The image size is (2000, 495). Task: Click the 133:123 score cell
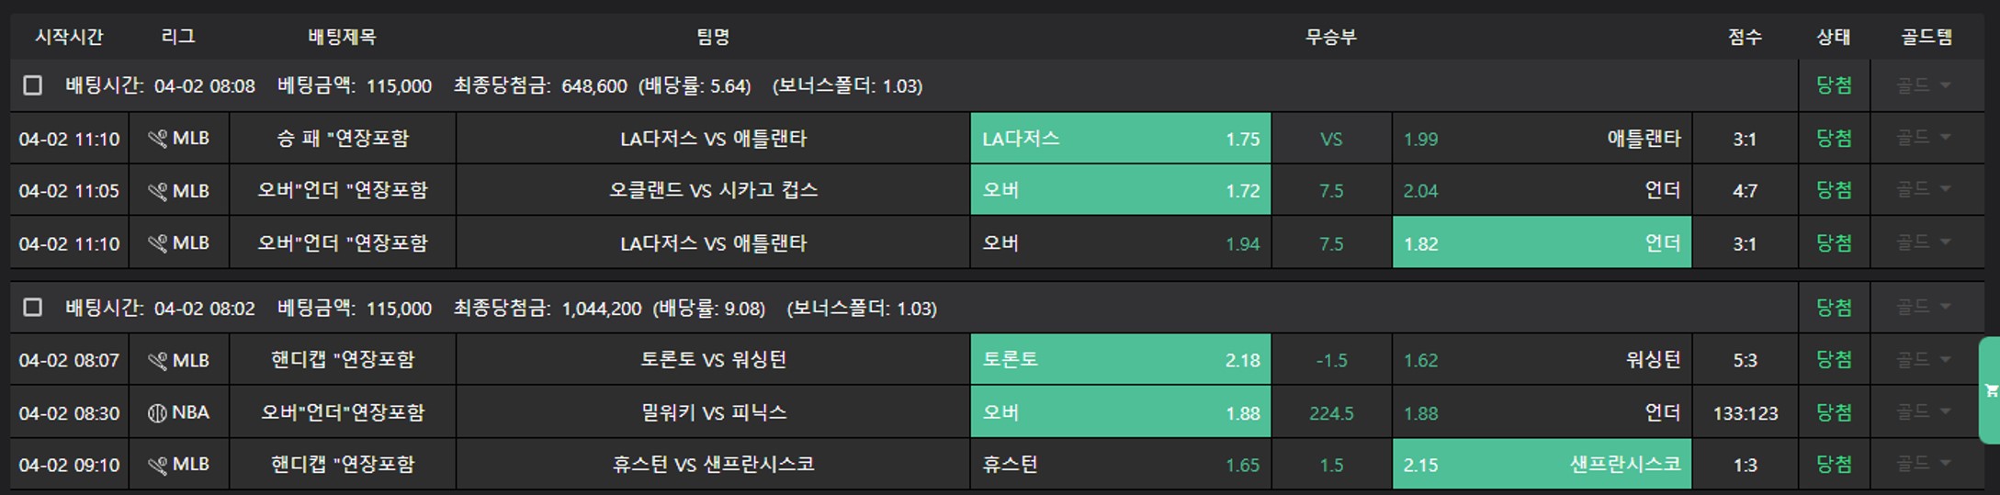(1745, 413)
